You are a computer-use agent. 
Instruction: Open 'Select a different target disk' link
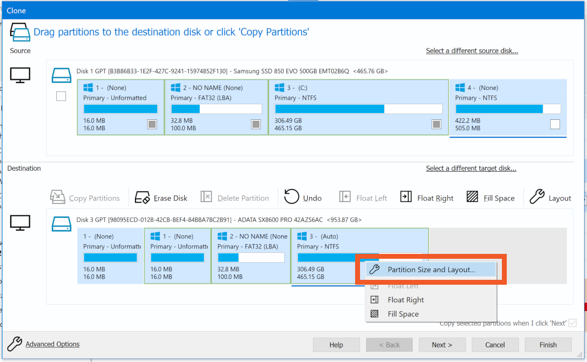(x=471, y=168)
